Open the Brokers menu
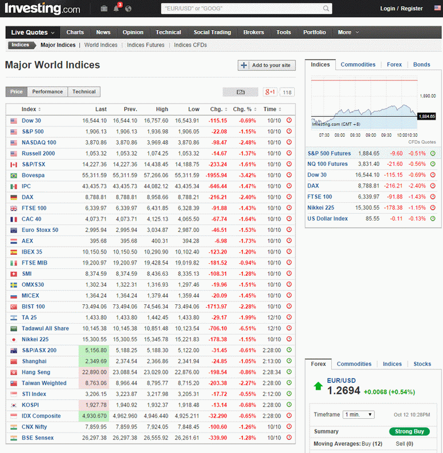443x453 pixels. (254, 32)
